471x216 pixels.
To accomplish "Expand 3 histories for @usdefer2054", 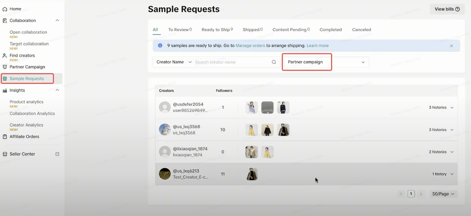I will pyautogui.click(x=452, y=108).
